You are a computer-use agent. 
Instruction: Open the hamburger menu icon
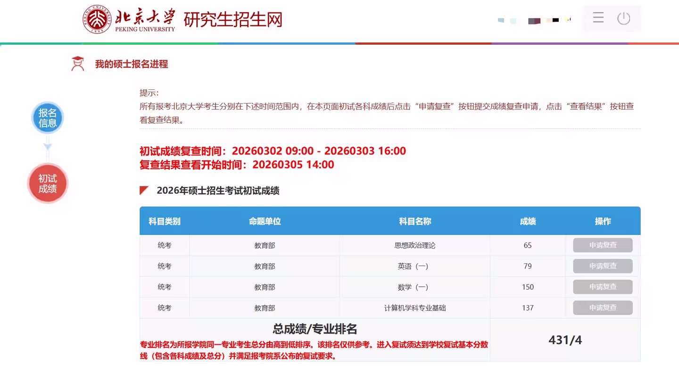(598, 18)
